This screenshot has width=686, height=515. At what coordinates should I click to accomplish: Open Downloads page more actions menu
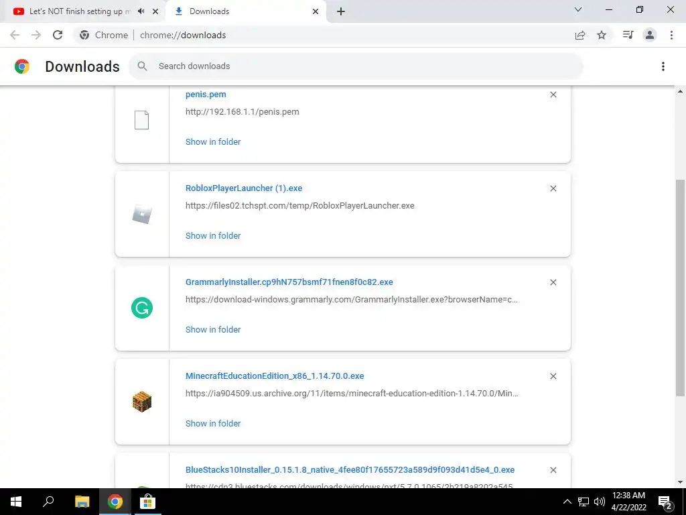tap(663, 66)
